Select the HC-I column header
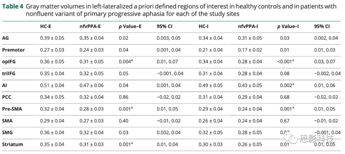345x154 pixels. pos(204,27)
